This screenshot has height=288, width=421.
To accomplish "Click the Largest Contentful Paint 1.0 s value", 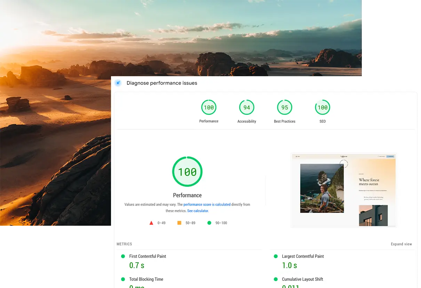I will pyautogui.click(x=289, y=265).
